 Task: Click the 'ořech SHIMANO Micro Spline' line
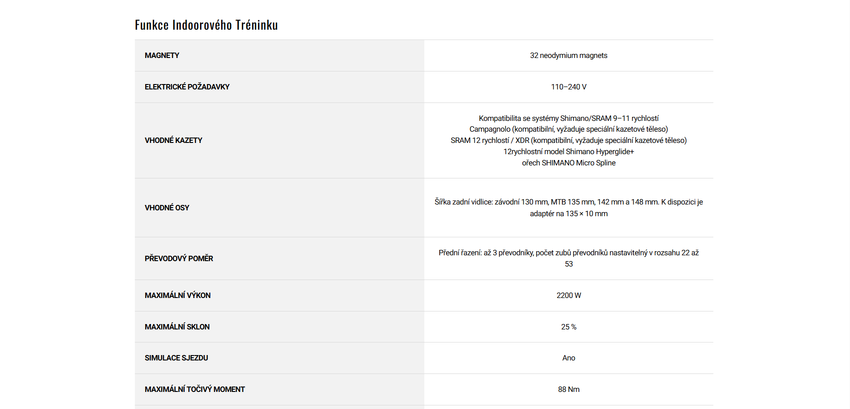[x=568, y=163]
